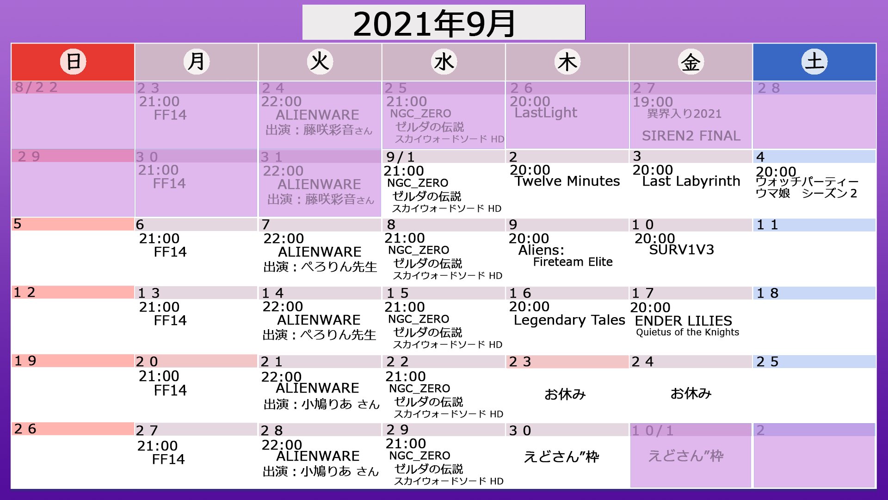Click the Monday 月 circle icon
The image size is (888, 500).
point(197,62)
